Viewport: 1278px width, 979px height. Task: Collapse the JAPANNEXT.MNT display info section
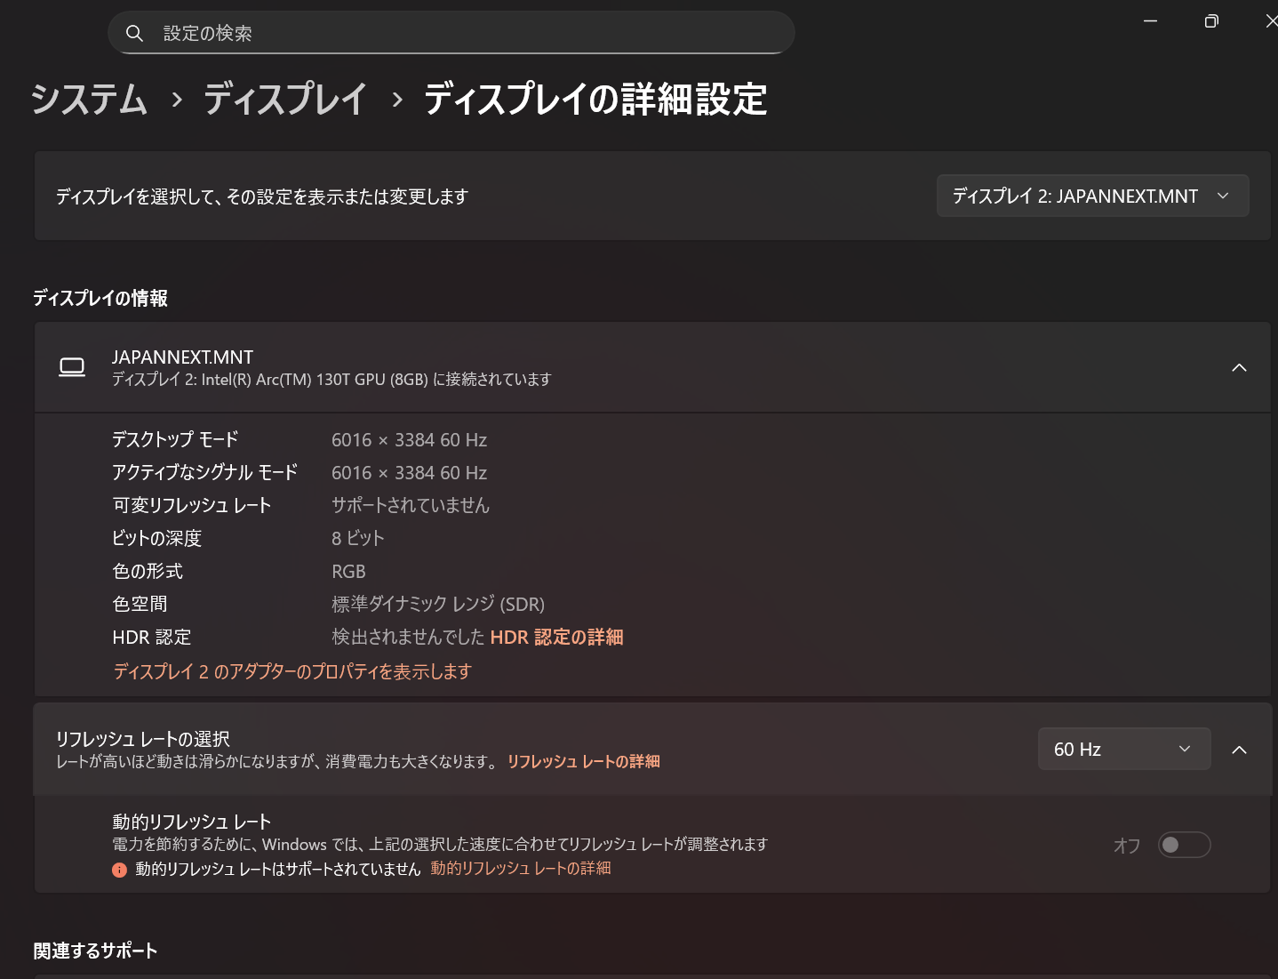click(1239, 367)
